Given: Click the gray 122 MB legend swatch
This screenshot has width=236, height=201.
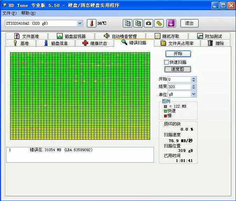Looking at the screenshot, I should 165,106.
